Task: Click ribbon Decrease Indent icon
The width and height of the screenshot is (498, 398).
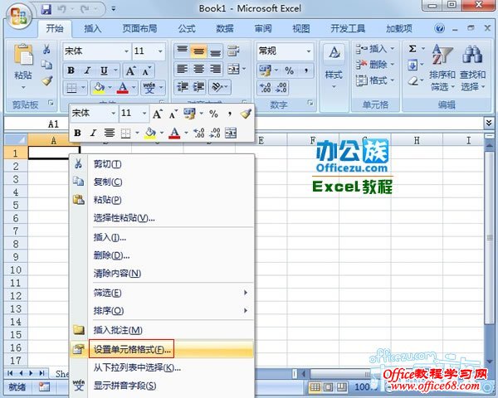Action: [x=183, y=86]
